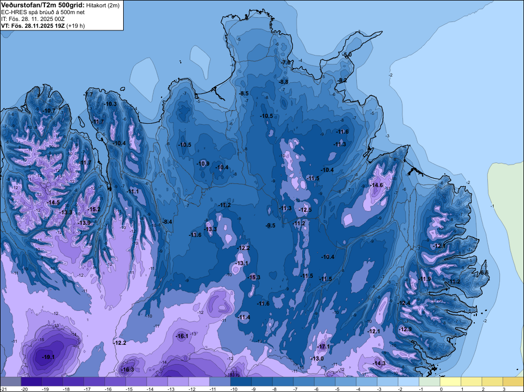Click the -14.5 temperature value
Image resolution: width=524 pixels, height=392 pixels.
(x=53, y=202)
